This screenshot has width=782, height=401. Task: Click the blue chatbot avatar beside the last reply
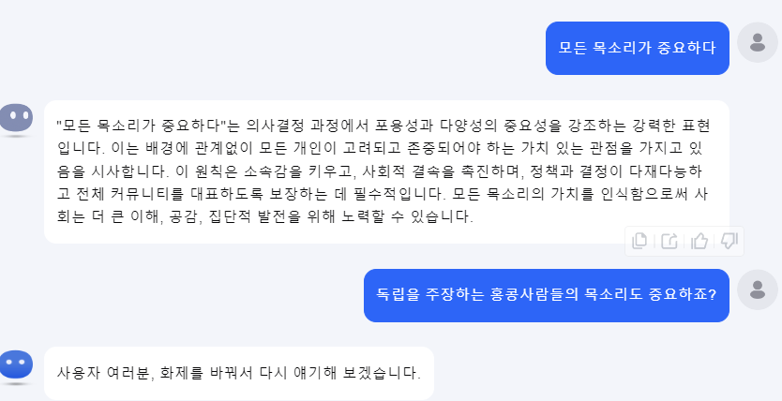[x=15, y=366]
